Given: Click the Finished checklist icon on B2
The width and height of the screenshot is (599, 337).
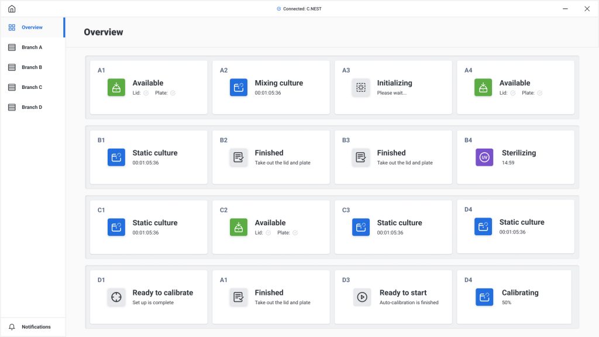Looking at the screenshot, I should [x=239, y=157].
